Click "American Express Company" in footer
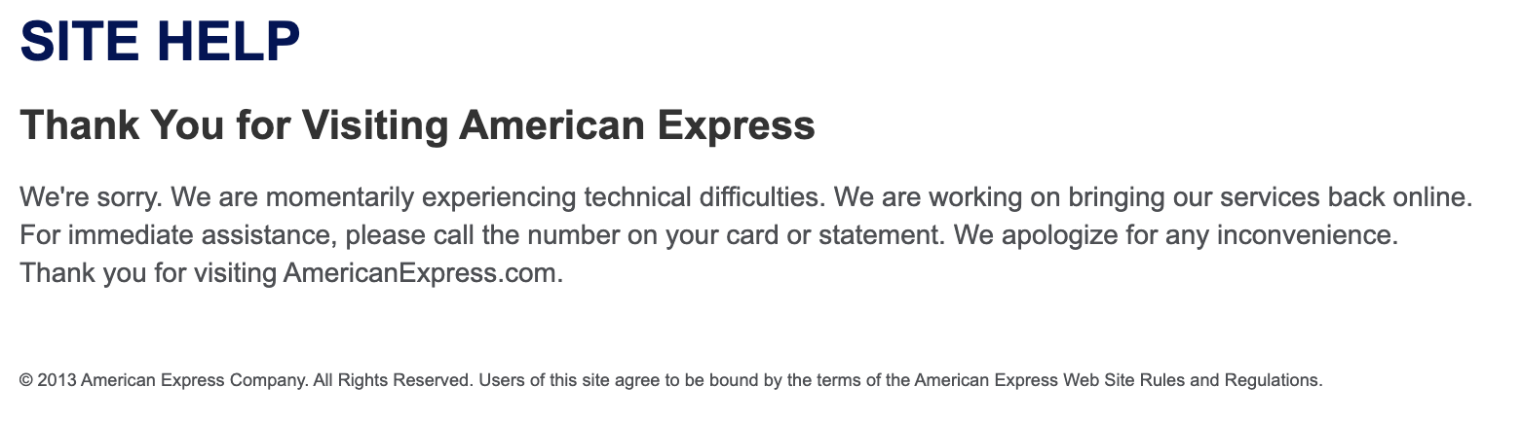The width and height of the screenshot is (1522, 422). [194, 380]
